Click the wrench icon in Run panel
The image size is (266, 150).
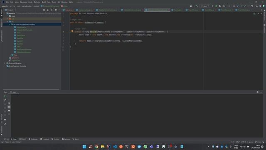[5, 100]
